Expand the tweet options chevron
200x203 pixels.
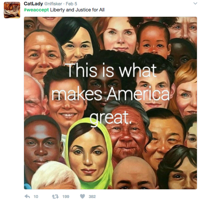195,3
